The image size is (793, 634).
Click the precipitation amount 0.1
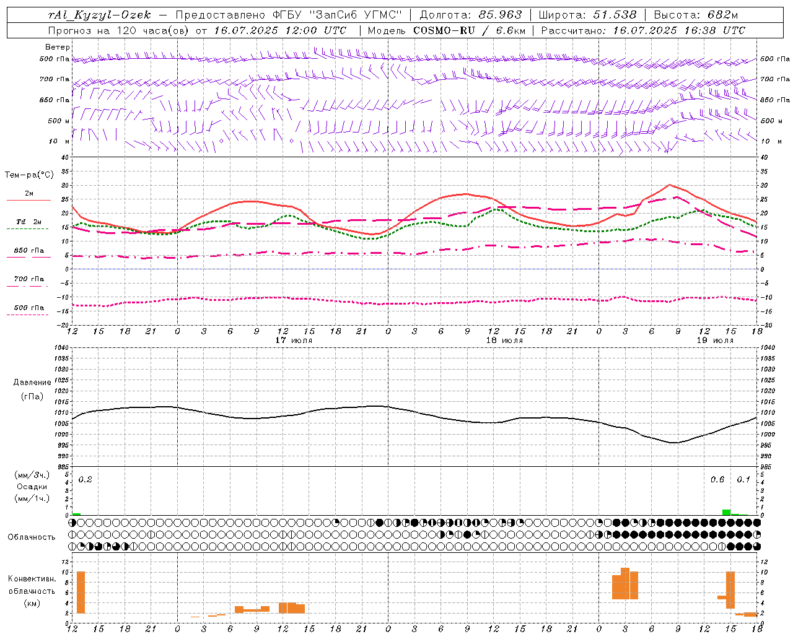[743, 479]
